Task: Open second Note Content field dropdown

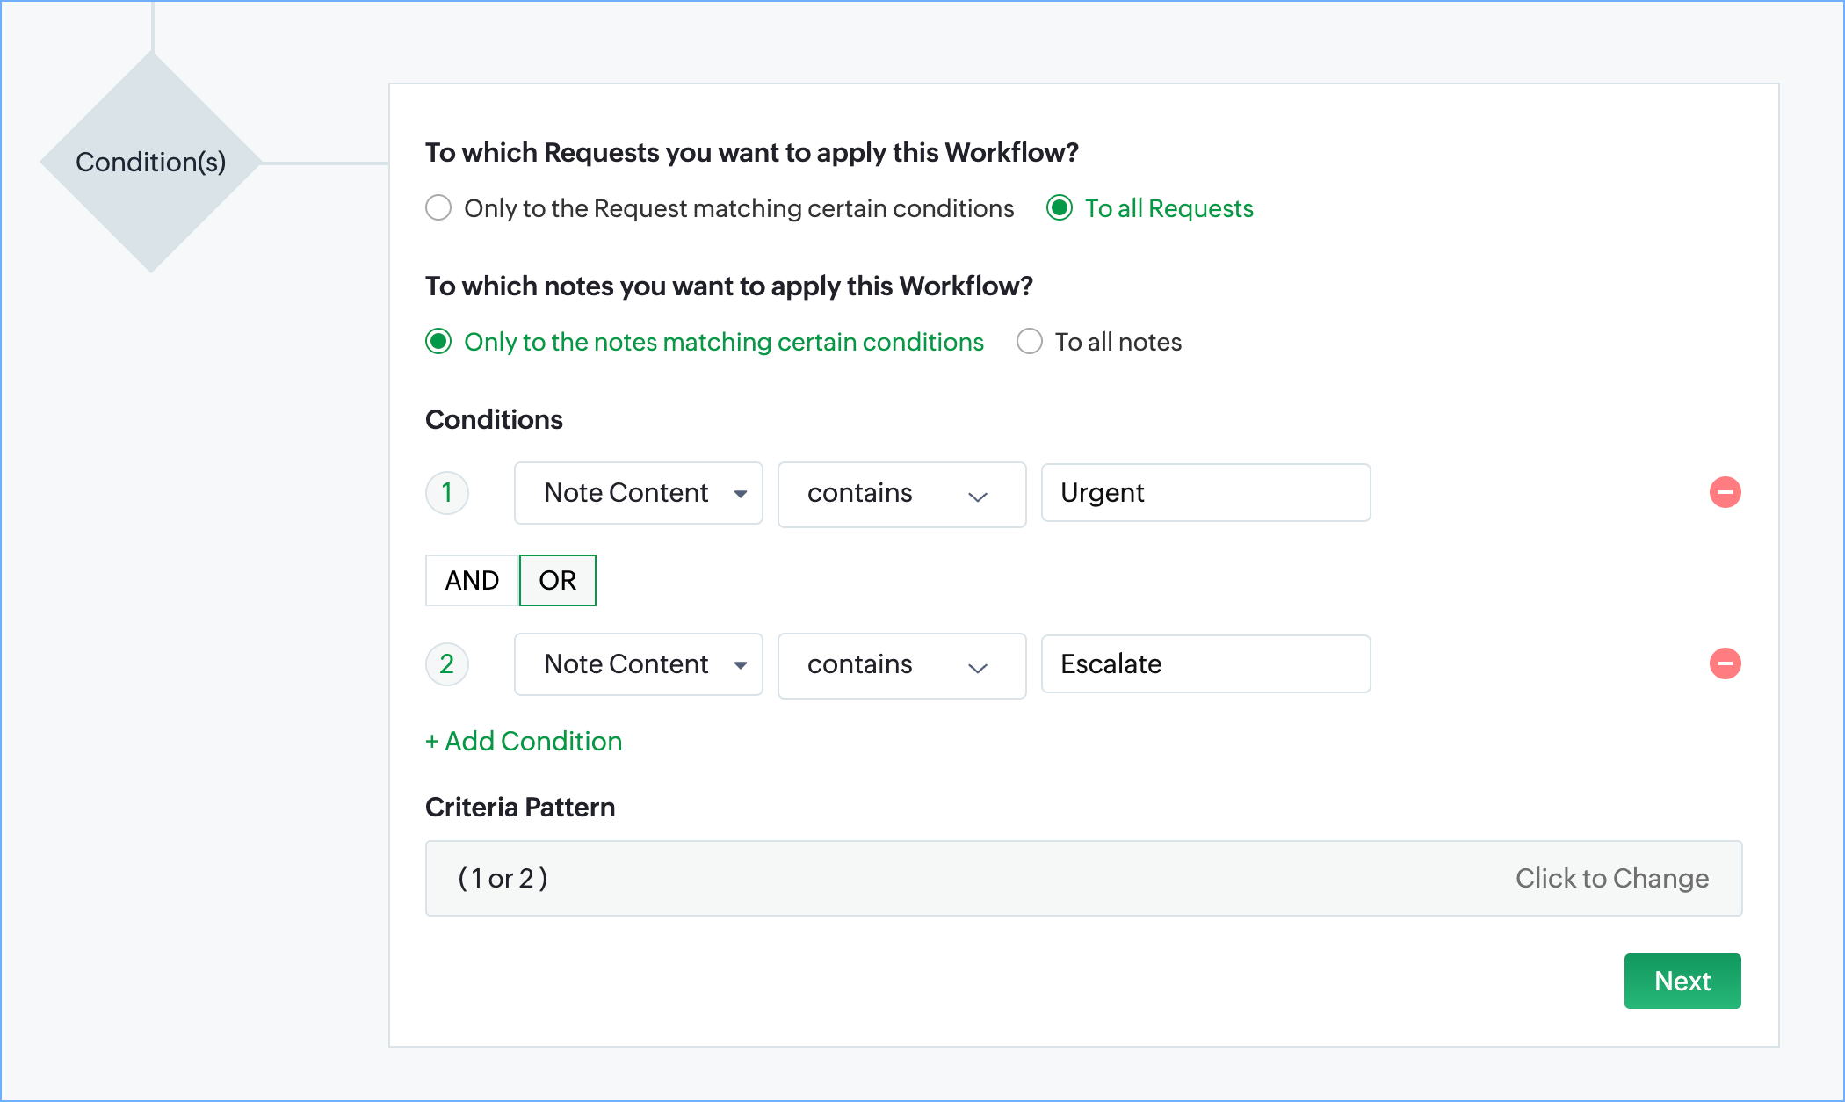Action: (639, 664)
